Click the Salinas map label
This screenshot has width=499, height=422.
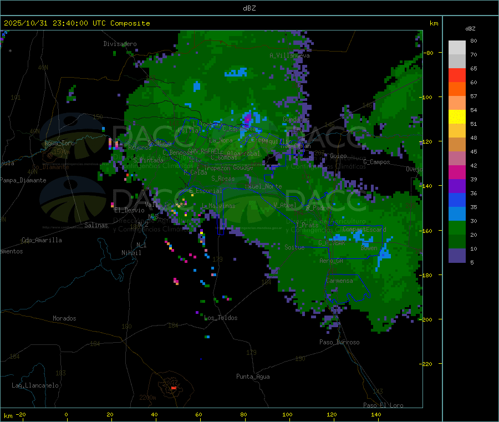[96, 225]
